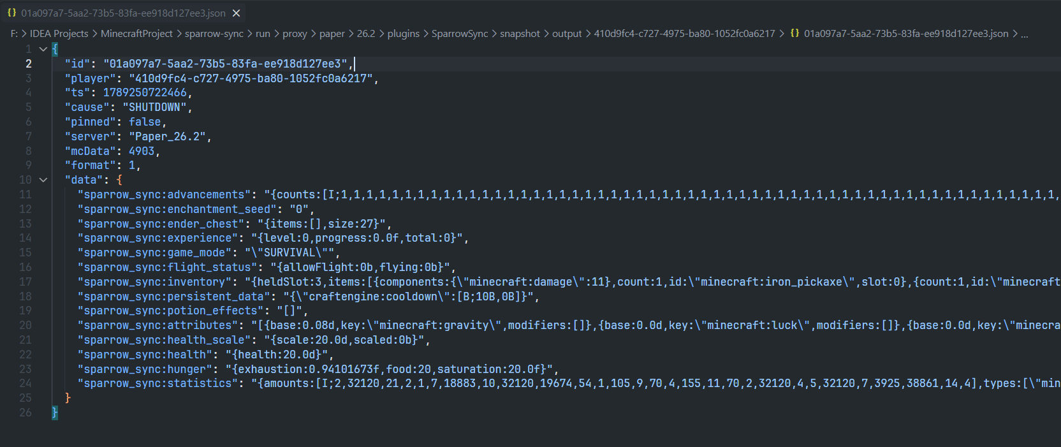The height and width of the screenshot is (447, 1061).
Task: Click the "sparrow_sync:persistent_data" key
Action: pyautogui.click(x=173, y=297)
